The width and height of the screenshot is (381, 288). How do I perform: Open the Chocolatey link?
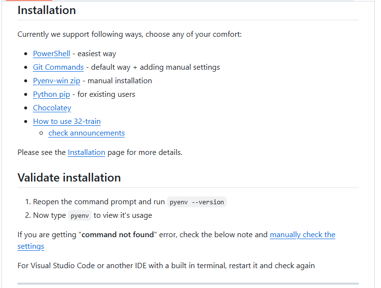click(x=52, y=108)
